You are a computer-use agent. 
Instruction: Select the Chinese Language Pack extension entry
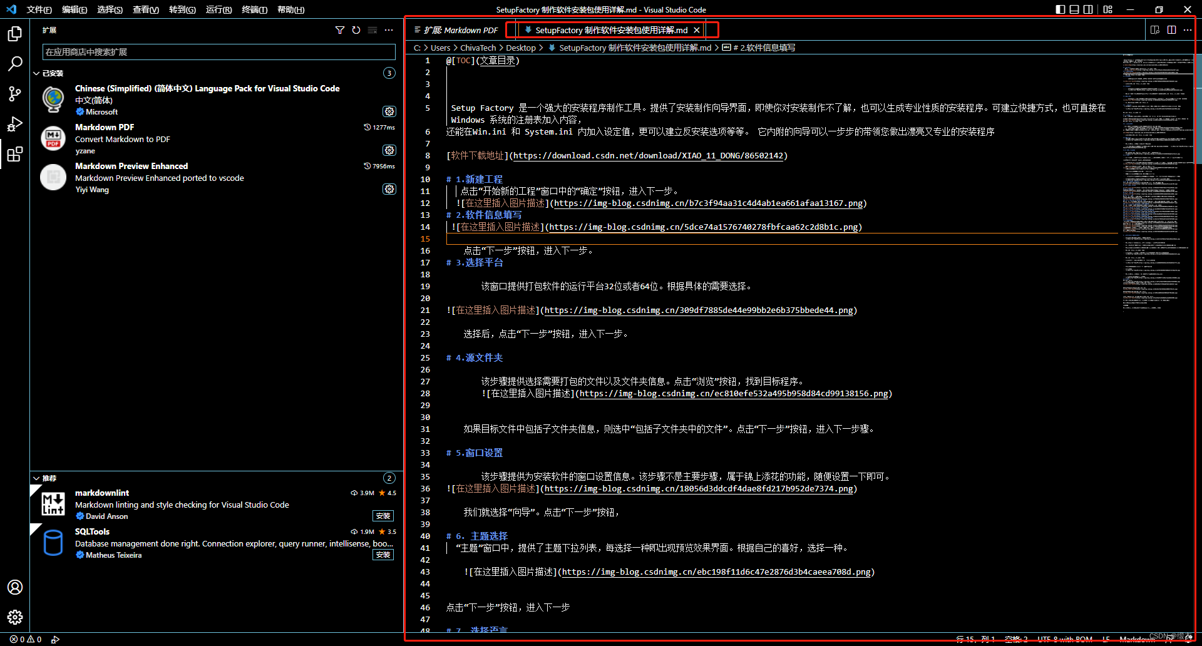[217, 100]
